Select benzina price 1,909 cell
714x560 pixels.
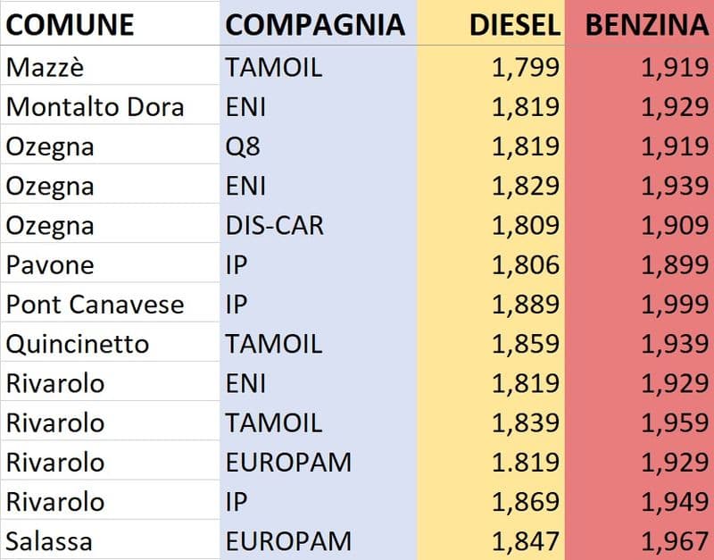point(671,225)
